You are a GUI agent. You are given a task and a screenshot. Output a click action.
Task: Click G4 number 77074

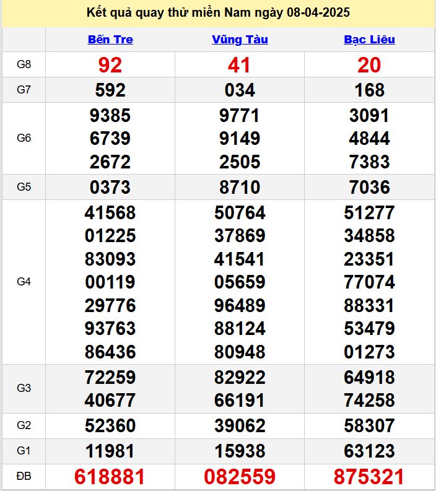pos(369,282)
